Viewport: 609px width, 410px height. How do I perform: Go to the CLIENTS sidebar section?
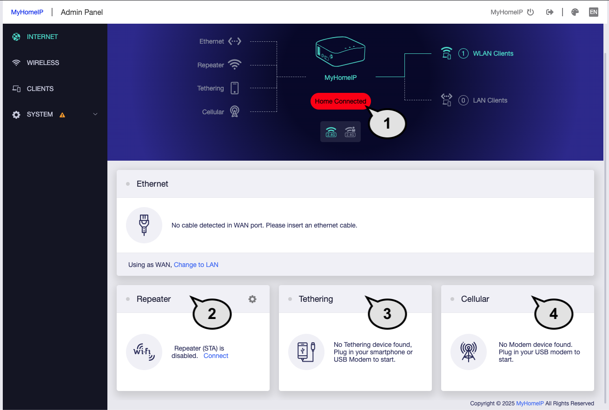[x=40, y=89]
